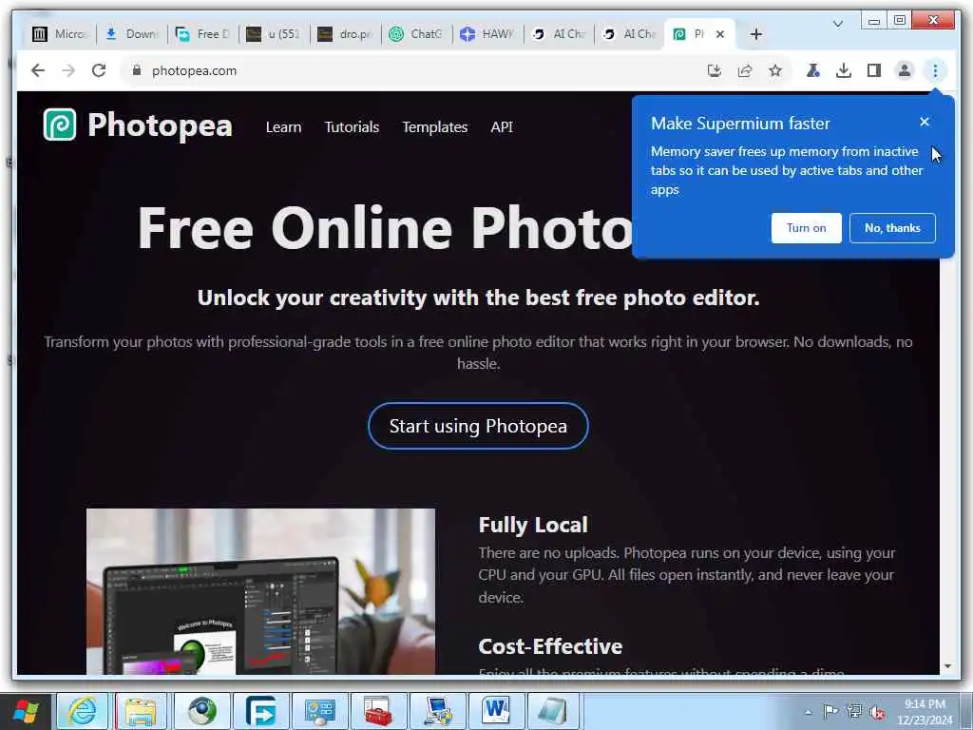This screenshot has height=730, width=973.
Task: Switch to the HAWK tab
Action: pyautogui.click(x=487, y=34)
